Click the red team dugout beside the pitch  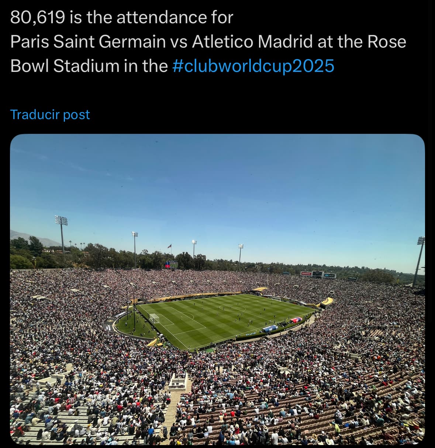[x=296, y=320]
